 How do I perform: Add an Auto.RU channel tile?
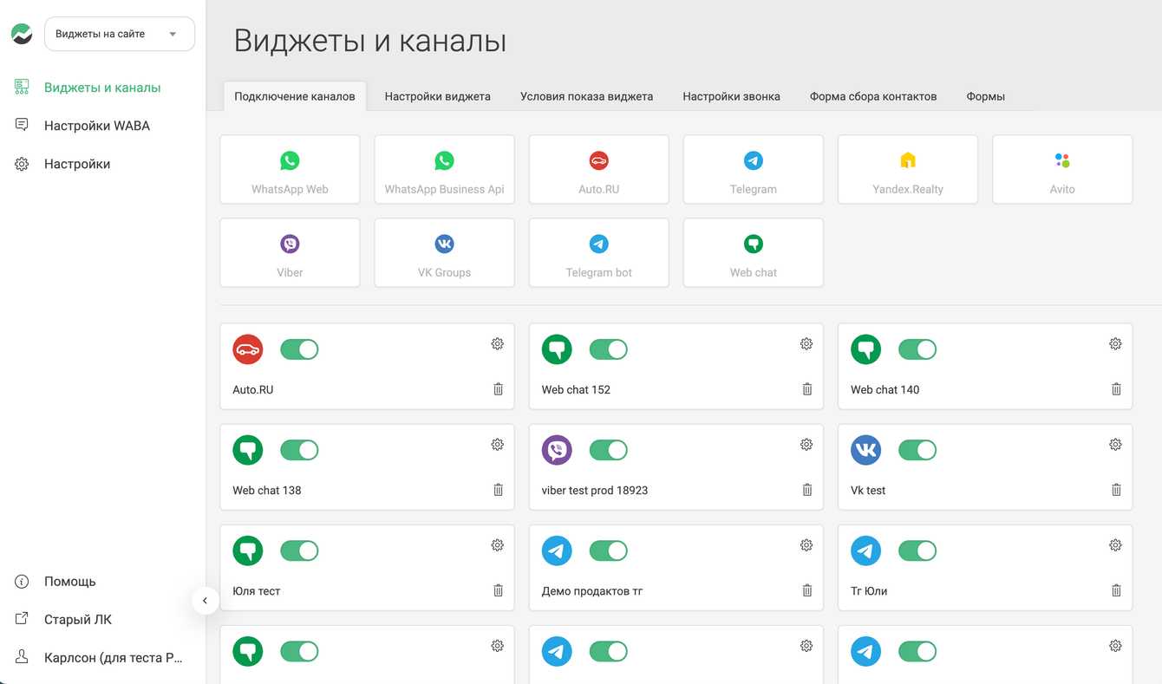click(x=598, y=169)
